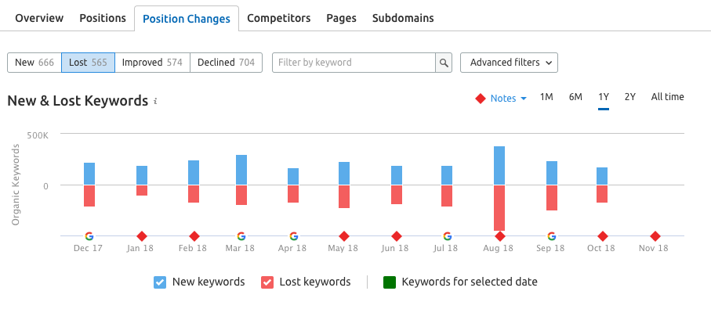Open the red note marker for Nov 18

655,236
